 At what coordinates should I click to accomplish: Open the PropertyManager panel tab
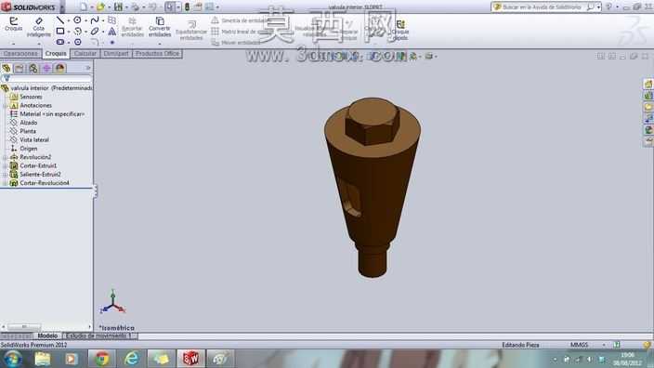pos(20,68)
